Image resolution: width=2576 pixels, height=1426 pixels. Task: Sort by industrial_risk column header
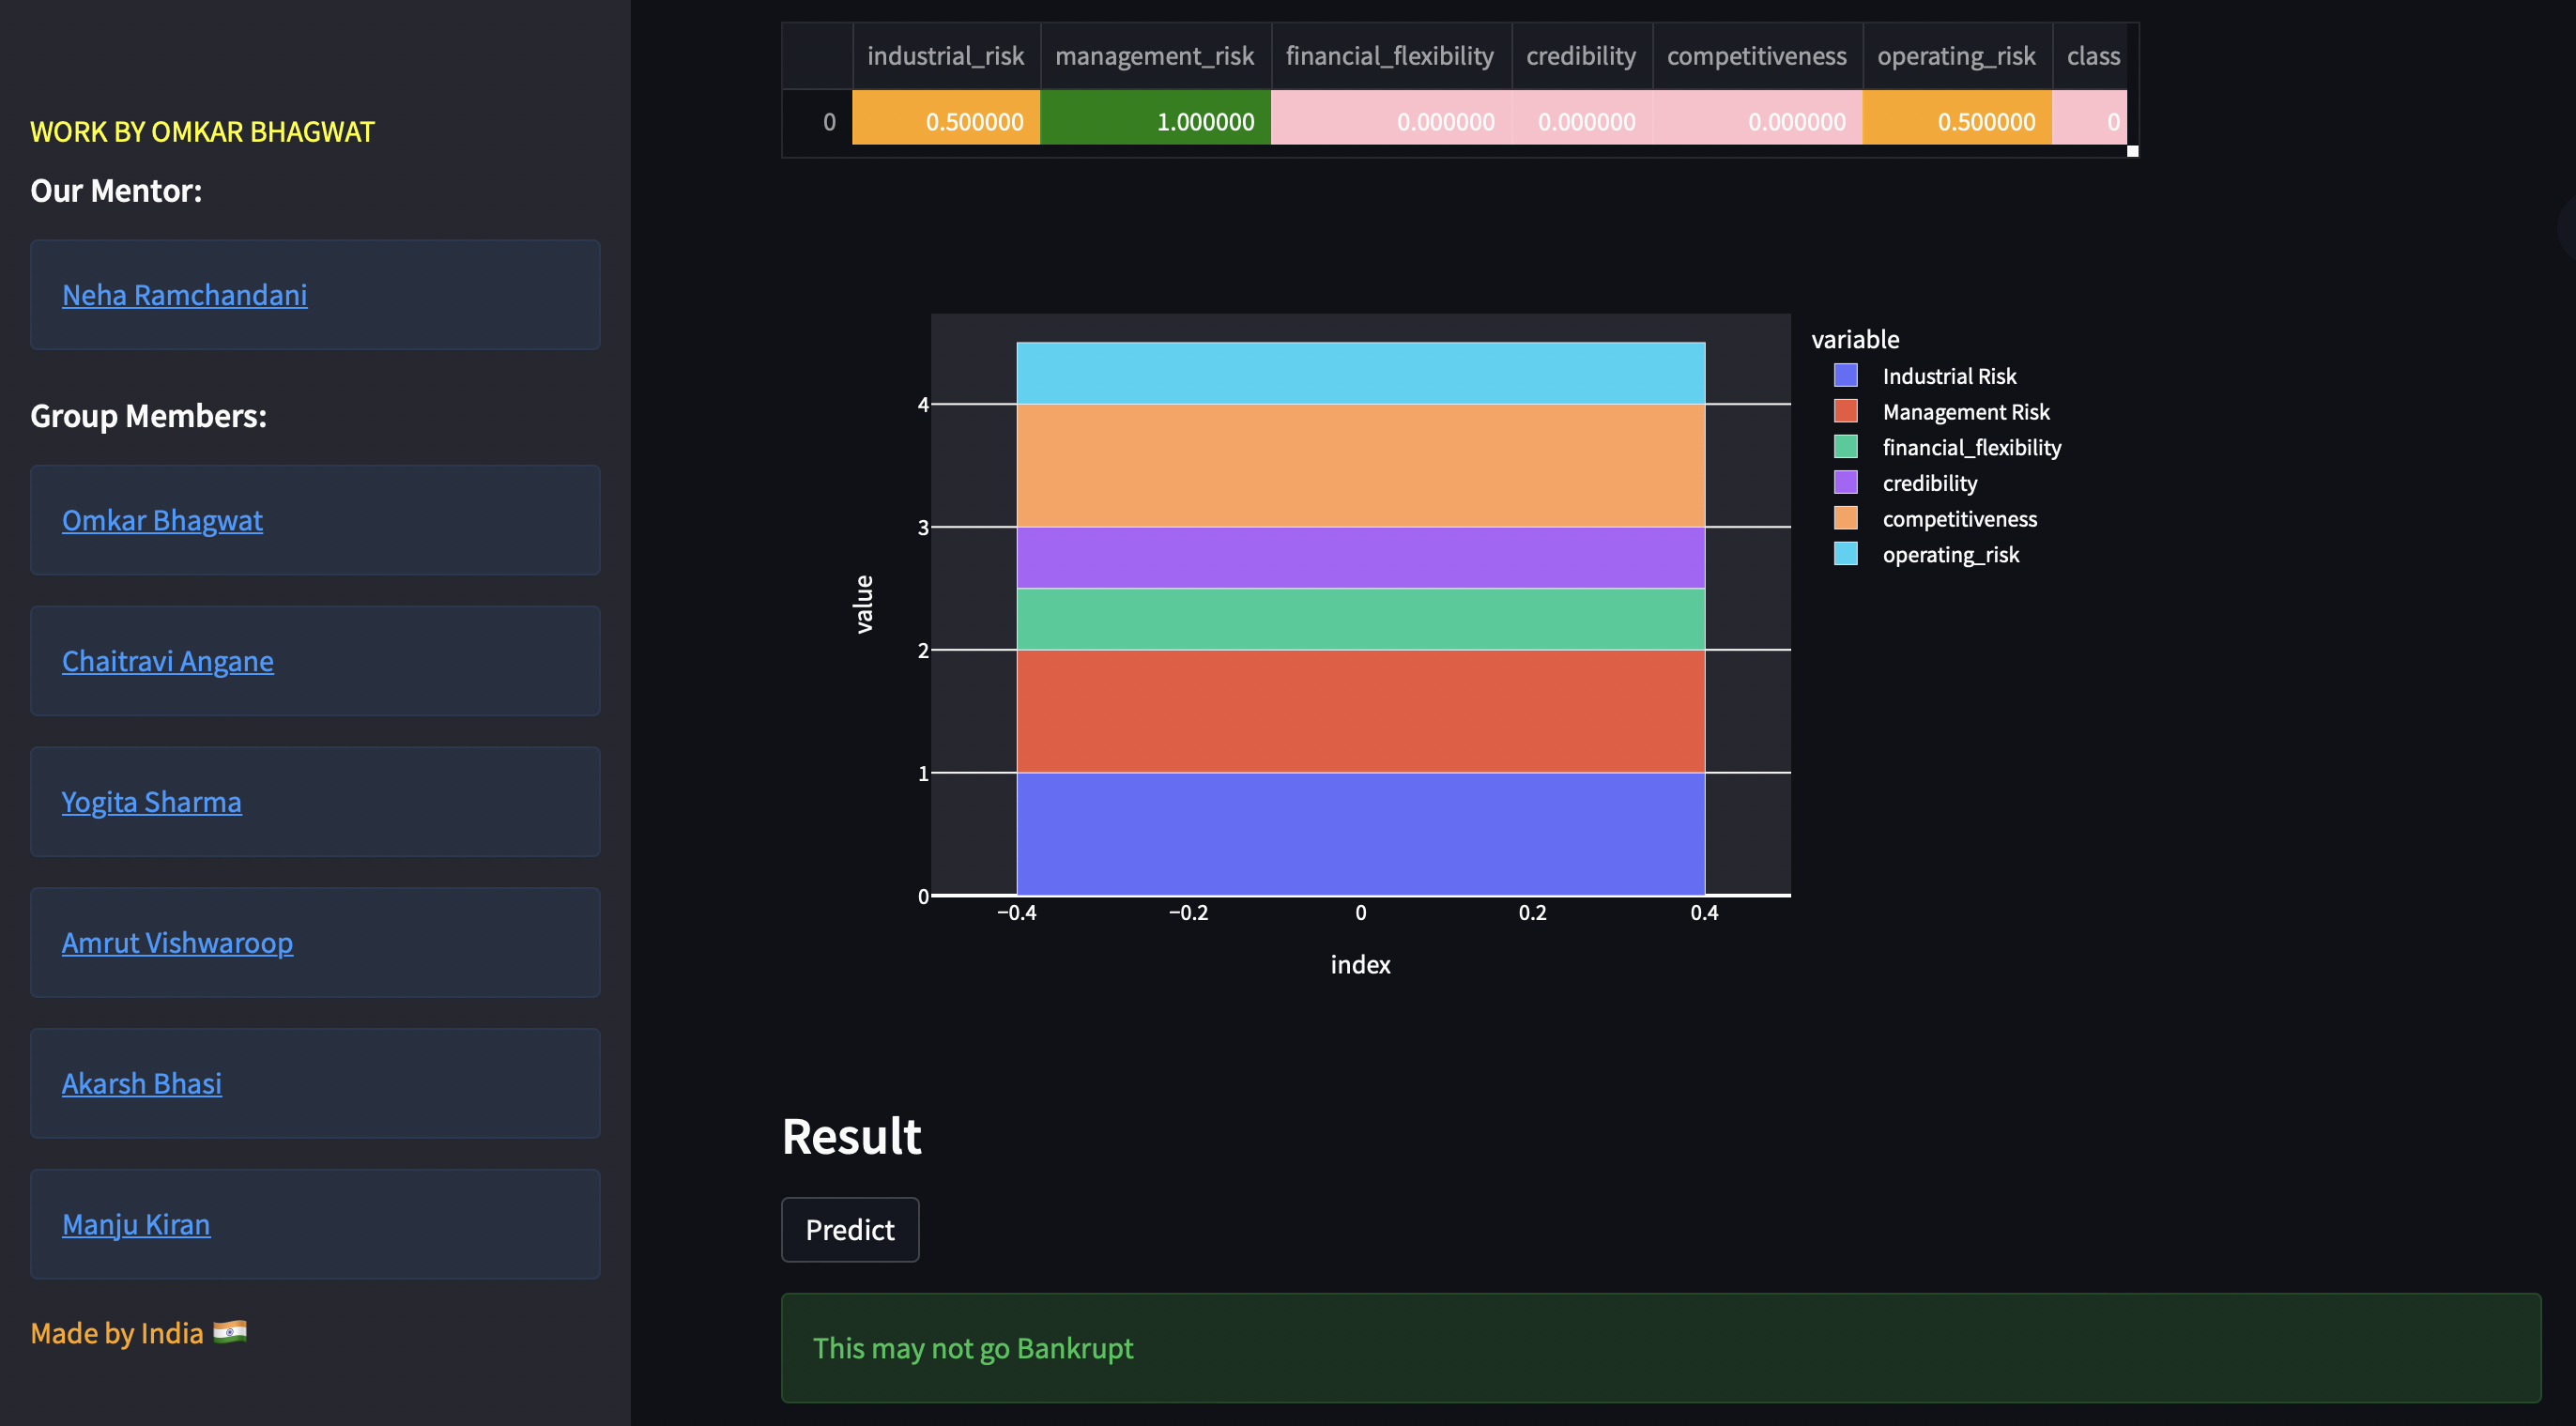[945, 56]
